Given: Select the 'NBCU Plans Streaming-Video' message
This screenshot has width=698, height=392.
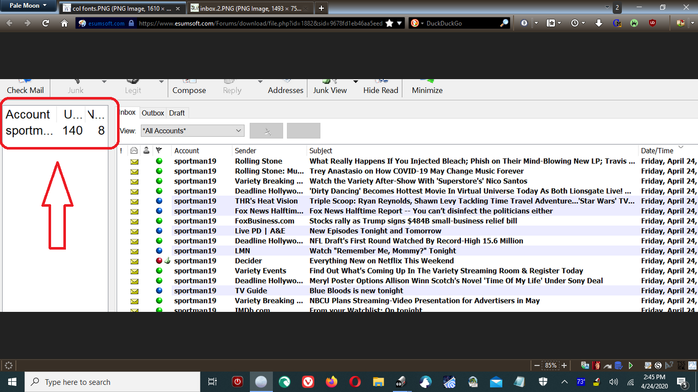Looking at the screenshot, I should [407, 301].
